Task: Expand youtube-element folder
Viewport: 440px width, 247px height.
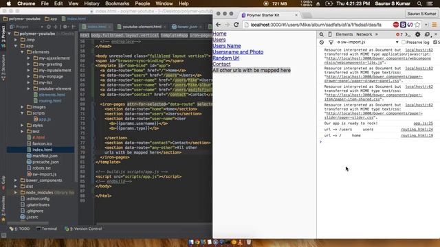Action: 28,89
